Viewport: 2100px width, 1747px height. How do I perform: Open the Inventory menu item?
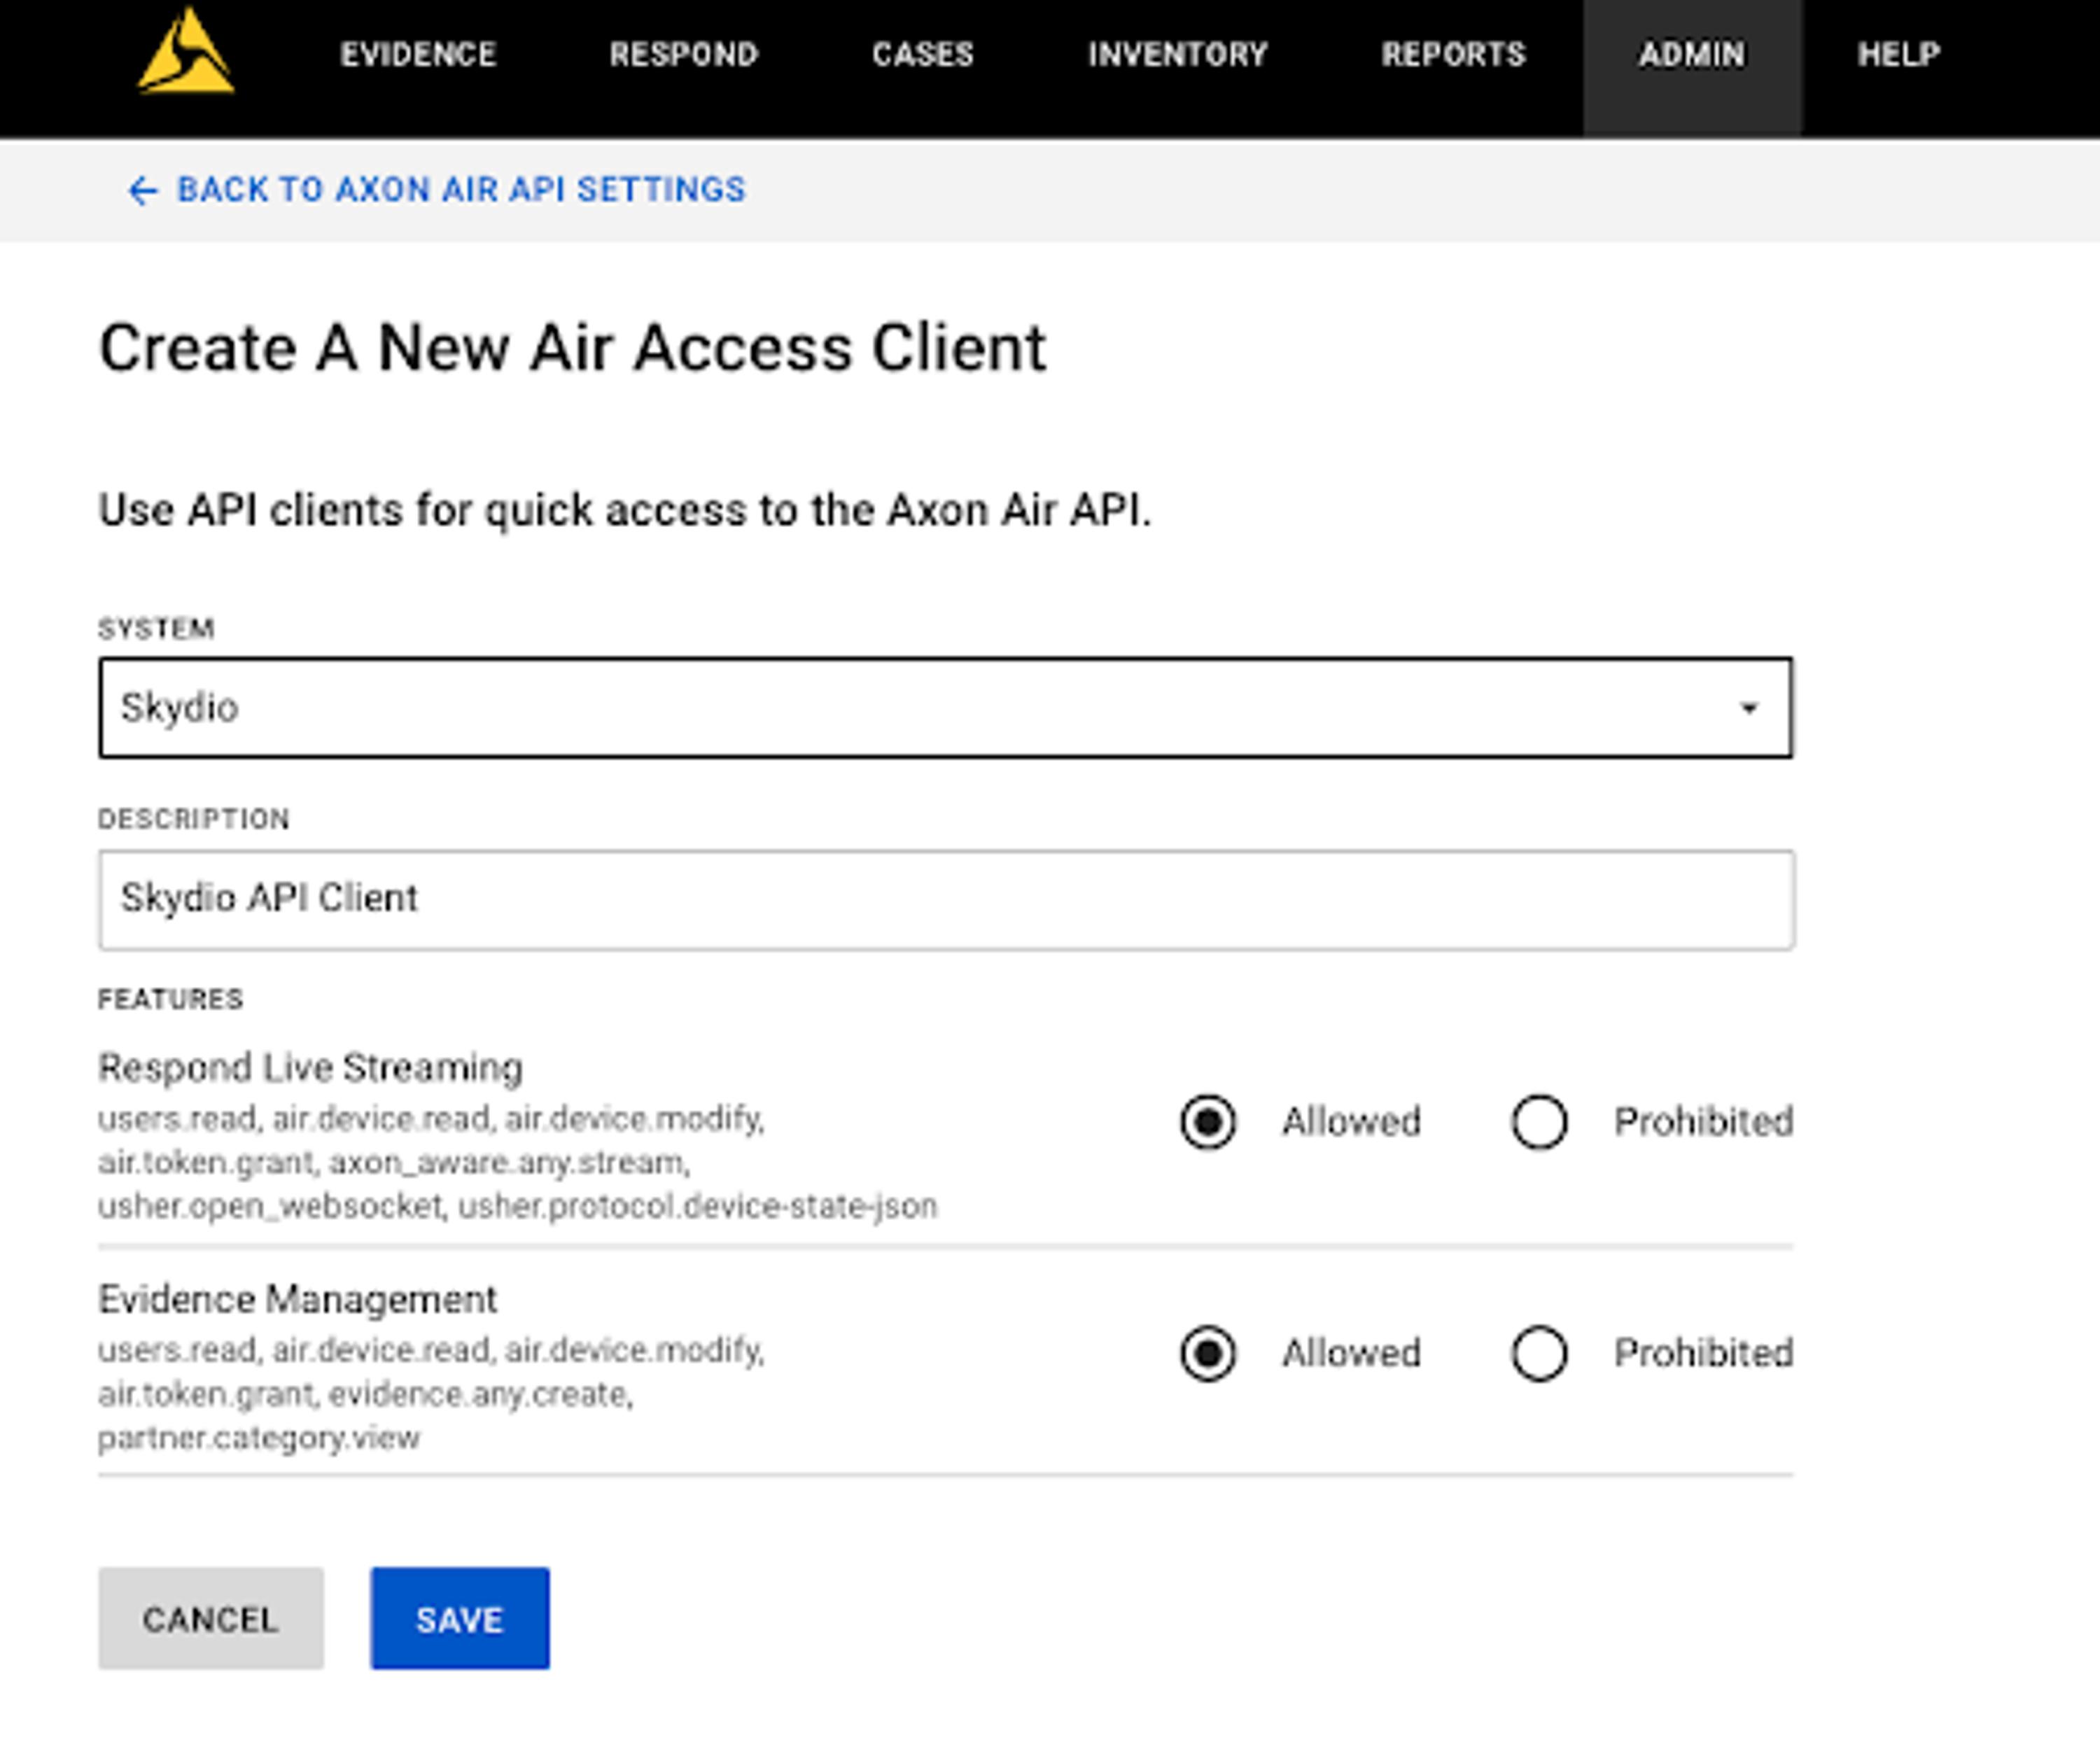[1177, 54]
